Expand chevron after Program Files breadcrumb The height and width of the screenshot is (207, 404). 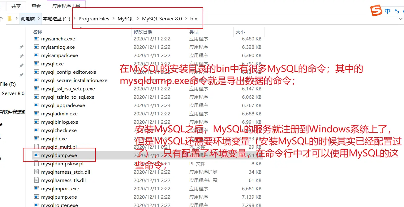coord(113,19)
